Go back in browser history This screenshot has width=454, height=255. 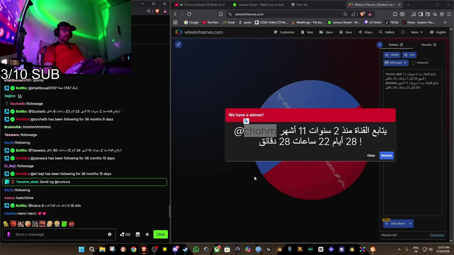175,14
